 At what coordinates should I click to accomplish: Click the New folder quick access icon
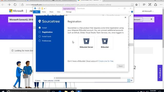[x=42, y=8]
